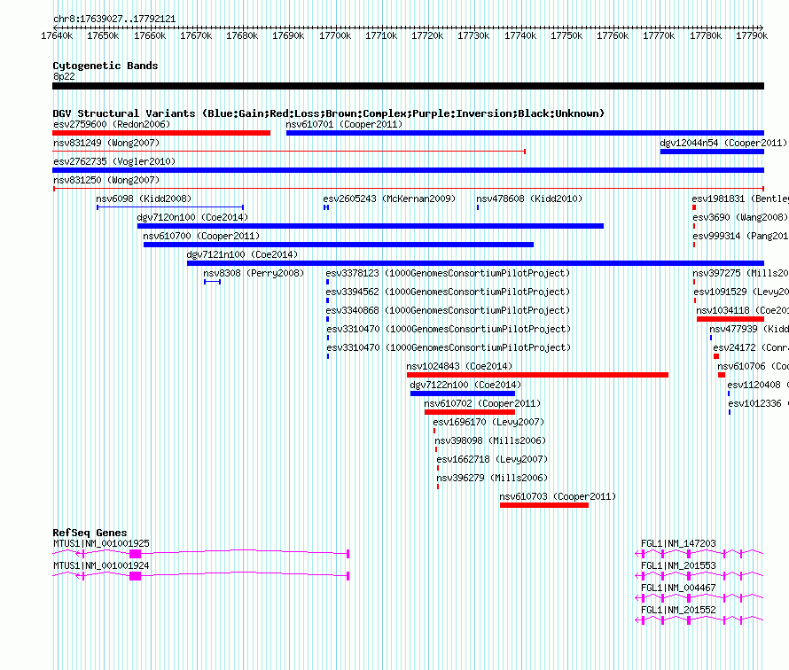Open esv999314 variant label
The height and width of the screenshot is (670, 789).
(x=741, y=236)
